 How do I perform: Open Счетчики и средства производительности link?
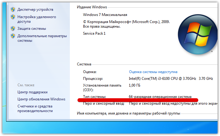click(35, 108)
